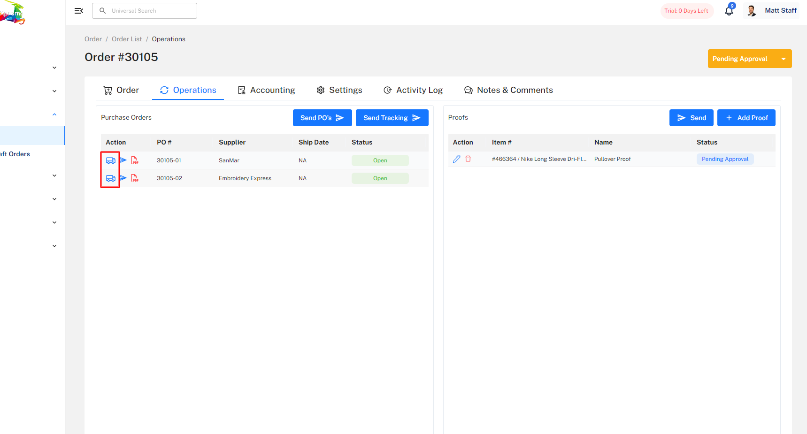Click the Matt Staff username
The width and height of the screenshot is (807, 434).
[x=781, y=10]
